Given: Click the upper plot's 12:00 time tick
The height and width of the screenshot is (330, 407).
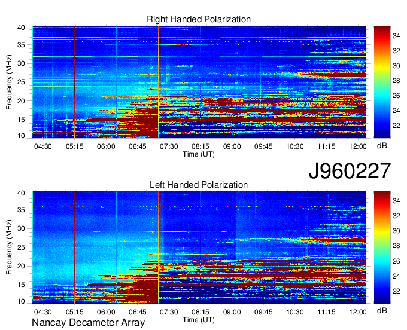Looking at the screenshot, I should pyautogui.click(x=358, y=146).
